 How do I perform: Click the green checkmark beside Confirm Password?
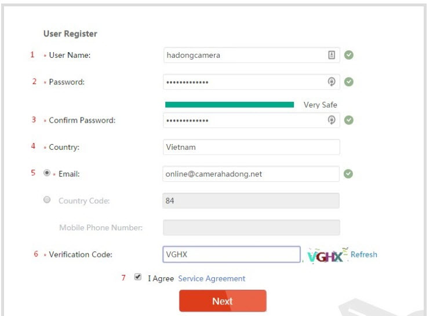(348, 120)
